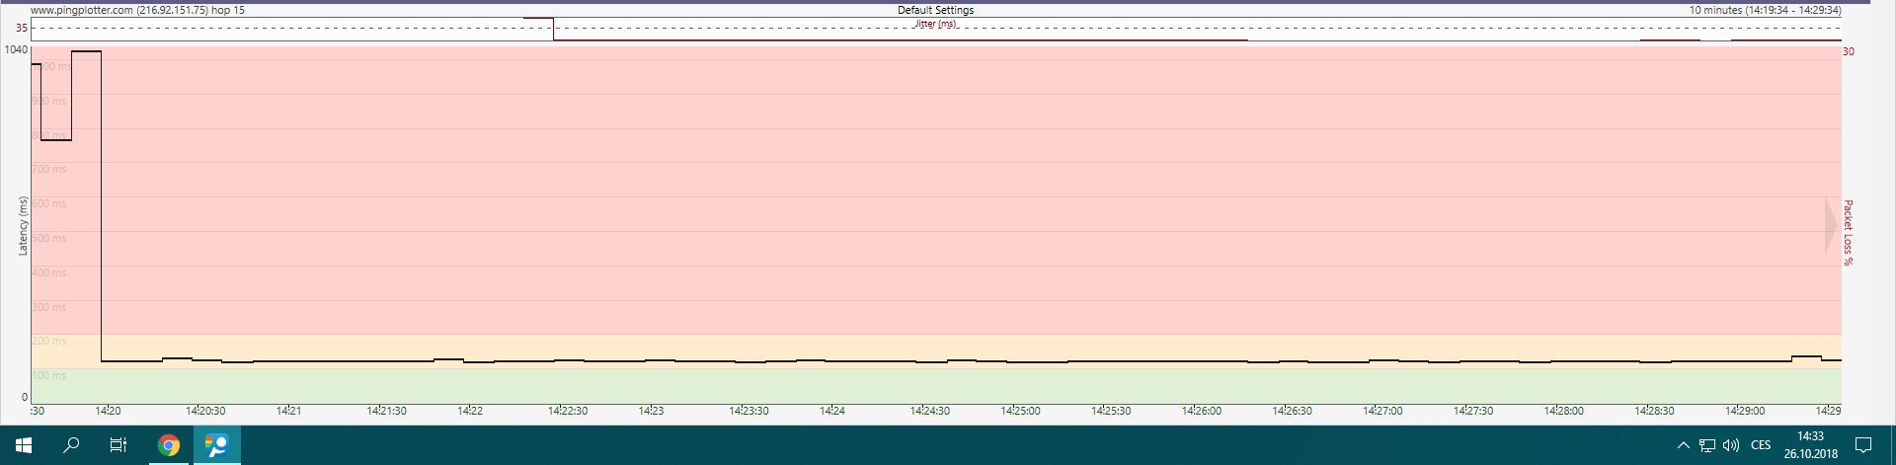Screen dimensions: 1896x465
Task: Click the PingPlotter taskbar icon
Action: click(216, 445)
